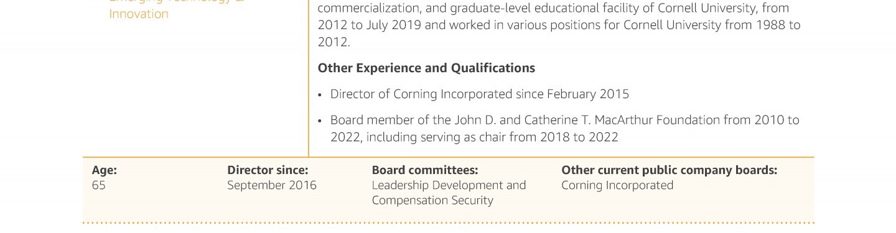
Task: Click the standalone '2012.' paragraph ending
Action: [x=334, y=42]
